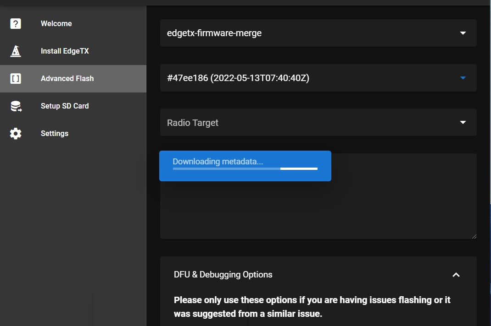Click the Welcome question mark icon

coord(16,24)
